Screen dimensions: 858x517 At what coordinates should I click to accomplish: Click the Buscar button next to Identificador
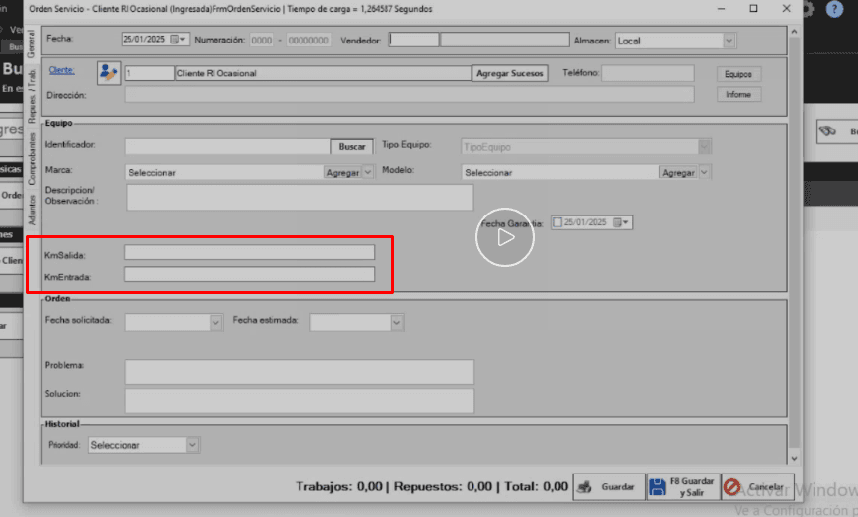[x=352, y=146]
